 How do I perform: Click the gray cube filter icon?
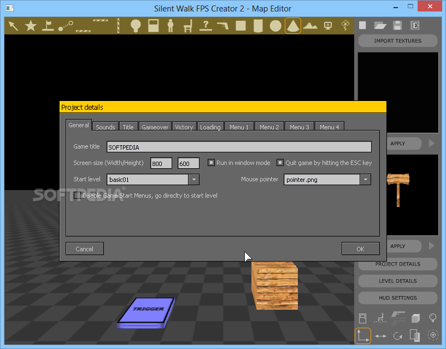[x=415, y=318]
